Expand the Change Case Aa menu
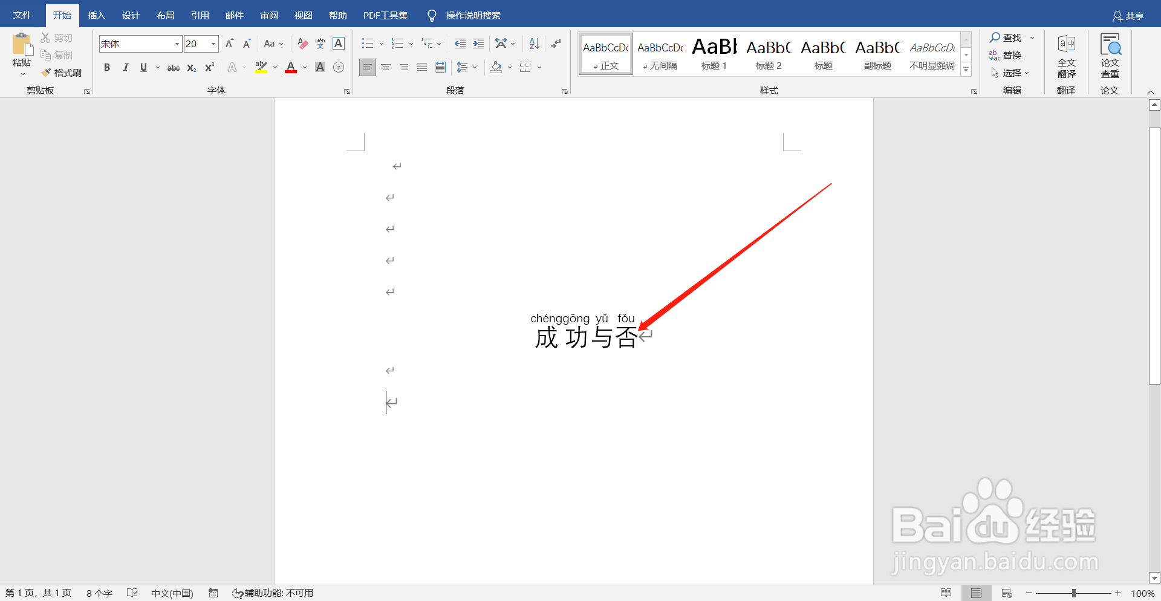 pyautogui.click(x=273, y=44)
